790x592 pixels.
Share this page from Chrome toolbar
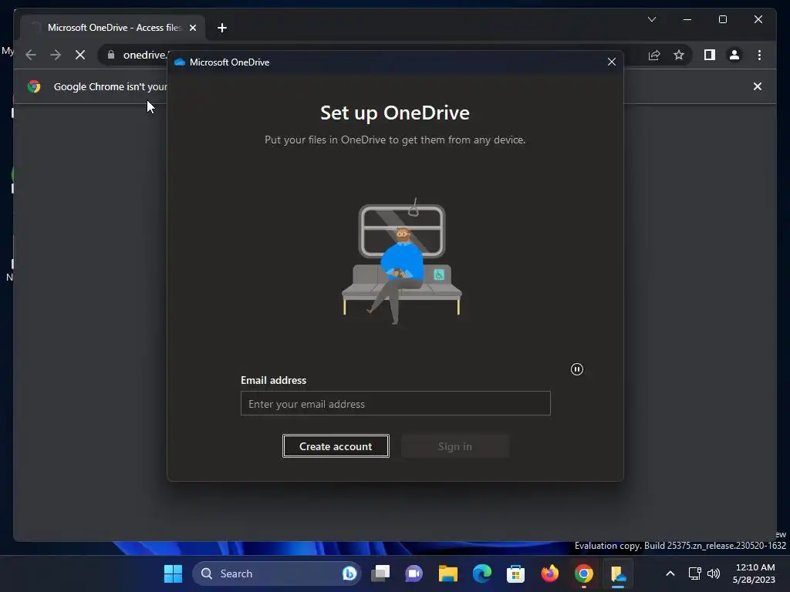pos(654,55)
